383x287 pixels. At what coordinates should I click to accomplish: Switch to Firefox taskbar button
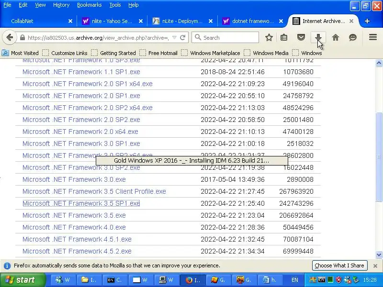tap(192, 280)
